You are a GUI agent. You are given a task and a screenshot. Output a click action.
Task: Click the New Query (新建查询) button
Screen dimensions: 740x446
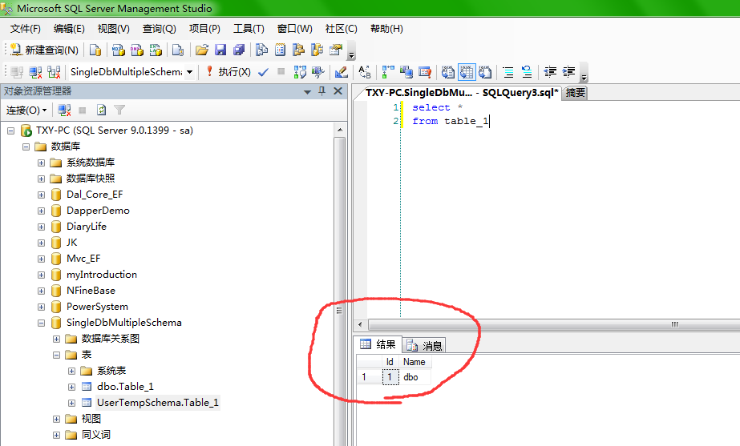pos(44,50)
